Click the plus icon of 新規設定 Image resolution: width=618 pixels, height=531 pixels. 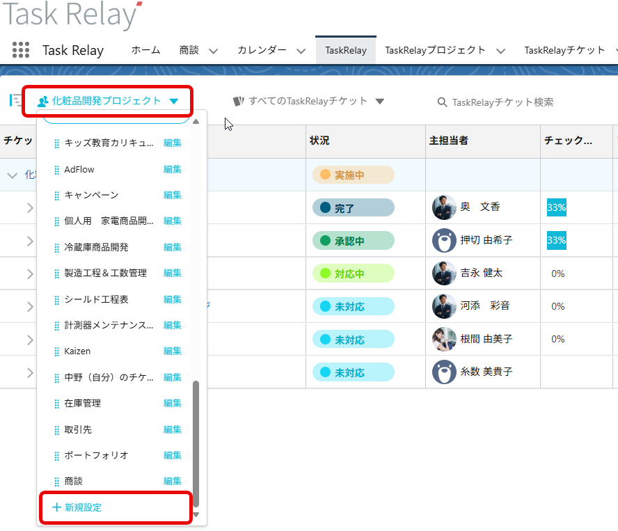click(x=57, y=507)
